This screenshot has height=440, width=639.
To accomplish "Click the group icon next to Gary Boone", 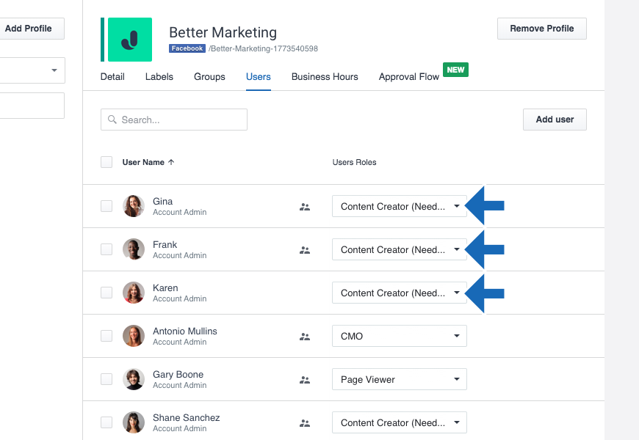I will [305, 380].
